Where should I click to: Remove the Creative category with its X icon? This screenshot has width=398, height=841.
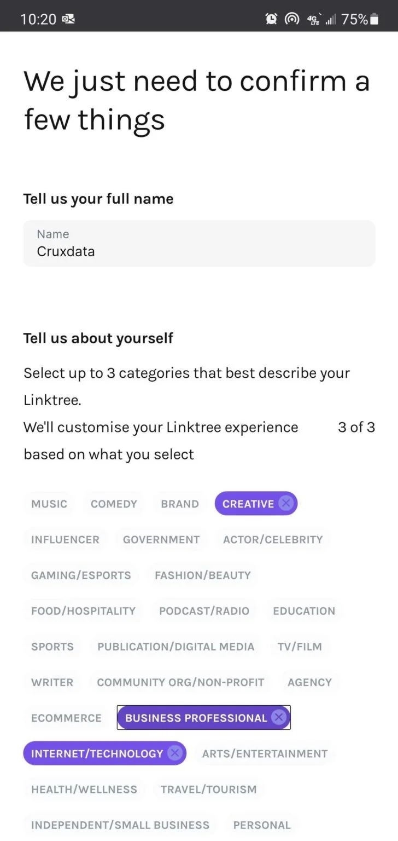click(286, 503)
